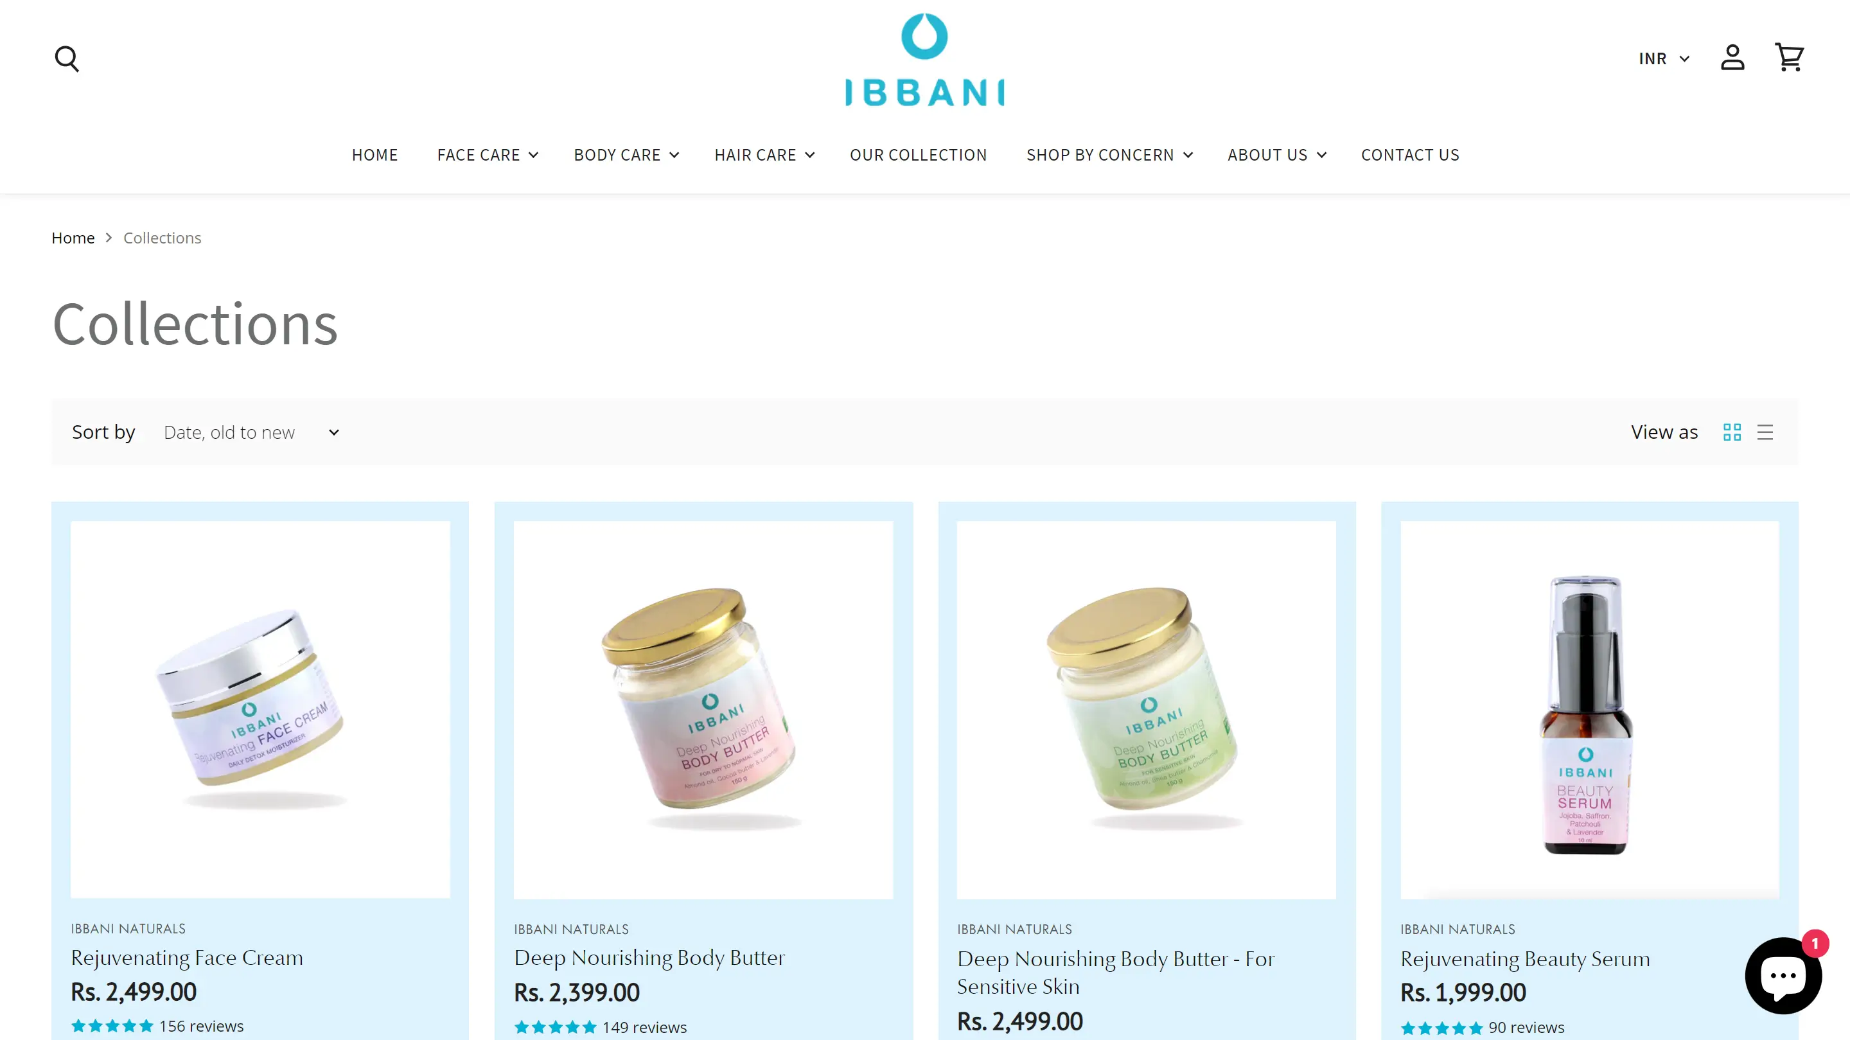Expand the Face Care menu
The width and height of the screenshot is (1850, 1040).
coord(488,155)
